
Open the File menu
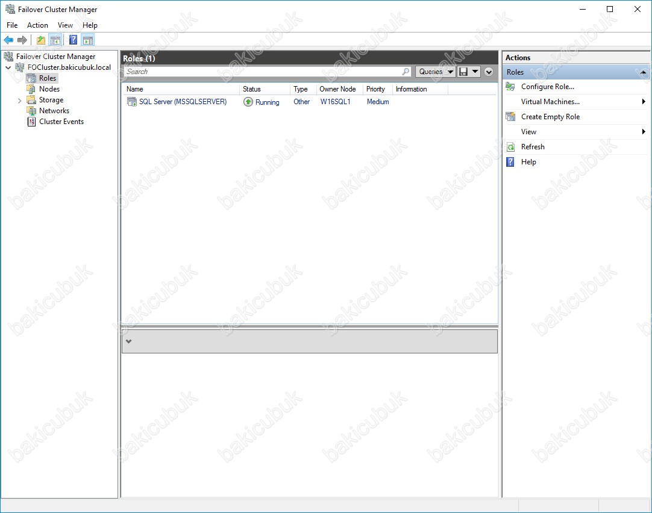(x=12, y=25)
